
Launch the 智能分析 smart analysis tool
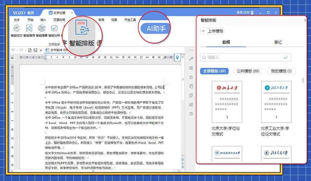[x=54, y=31]
